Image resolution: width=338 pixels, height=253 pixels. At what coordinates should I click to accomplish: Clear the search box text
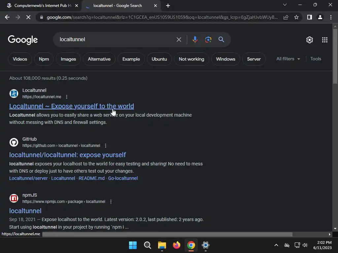click(x=179, y=40)
